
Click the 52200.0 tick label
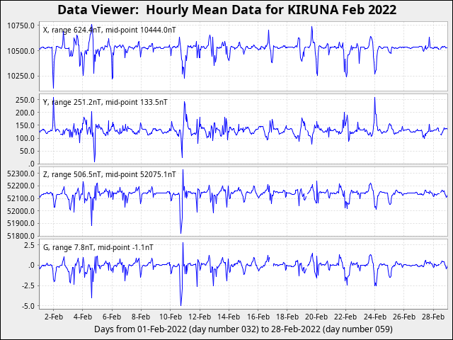pyautogui.click(x=21, y=186)
